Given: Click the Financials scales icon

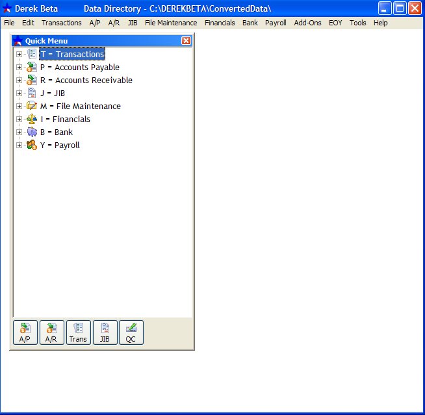Looking at the screenshot, I should click(x=32, y=119).
